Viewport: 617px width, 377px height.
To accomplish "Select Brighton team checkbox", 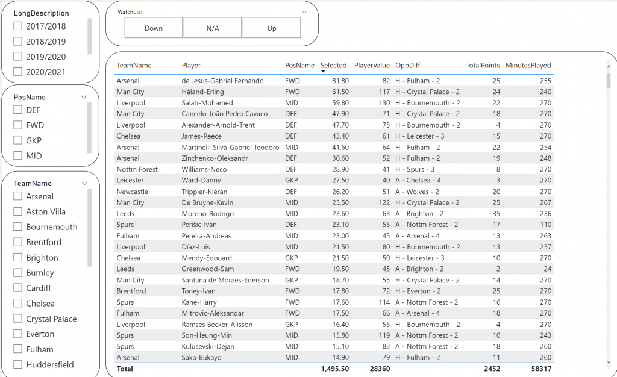I will click(17, 258).
